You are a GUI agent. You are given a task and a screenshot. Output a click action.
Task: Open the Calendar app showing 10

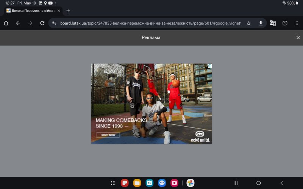(x=149, y=183)
